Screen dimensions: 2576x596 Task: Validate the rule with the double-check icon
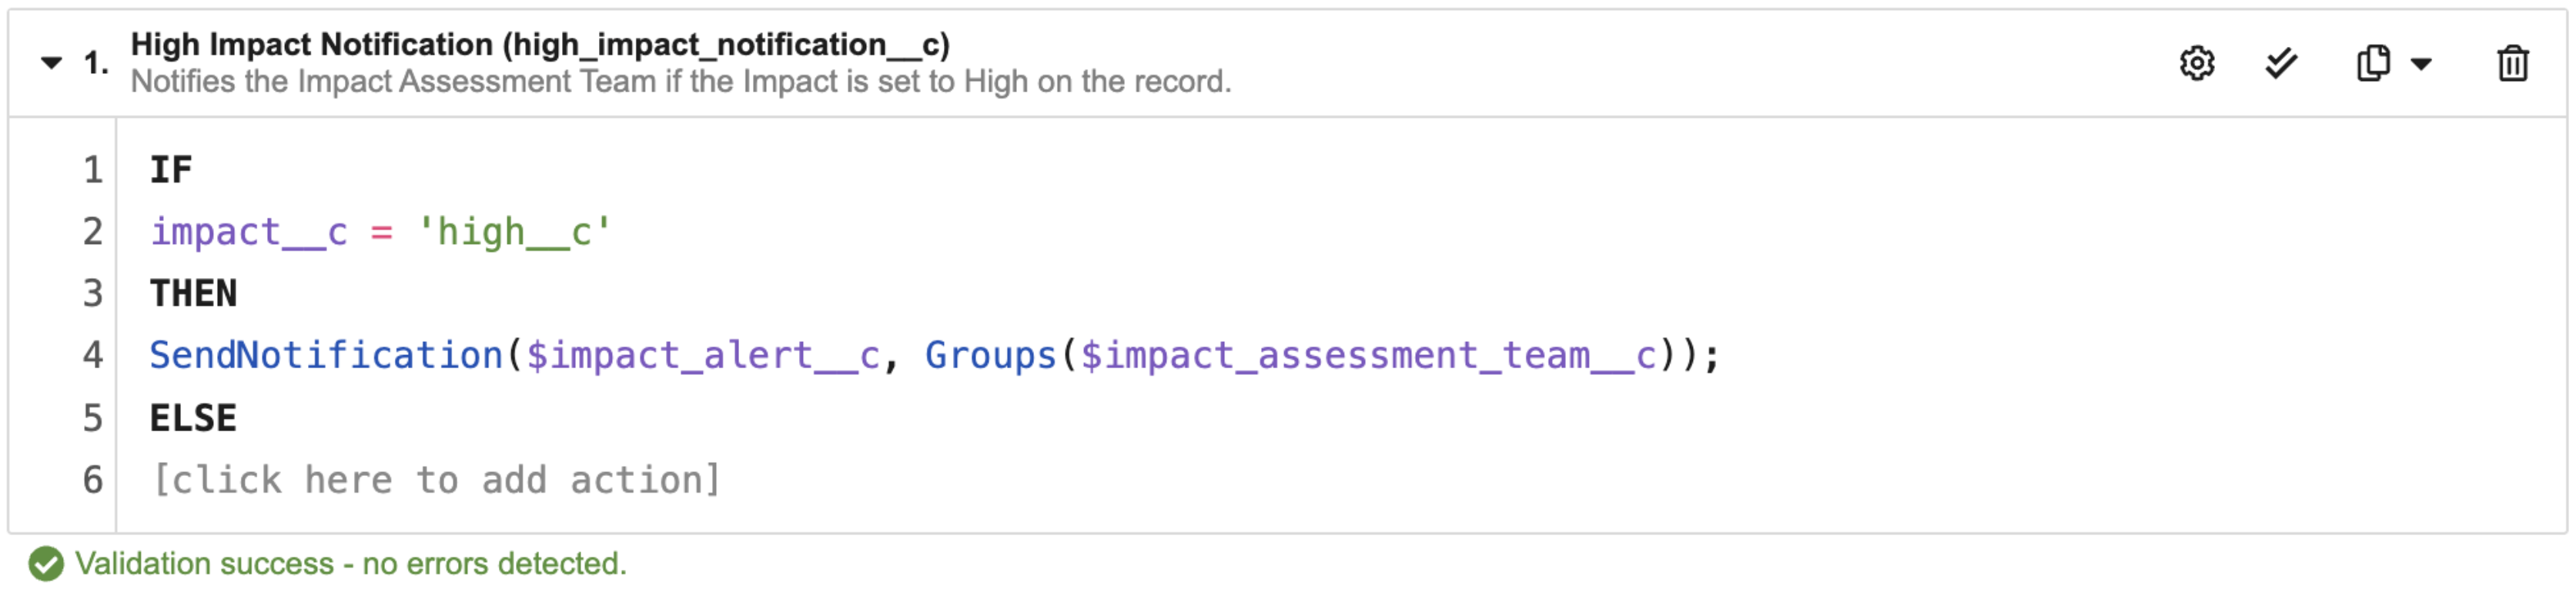coord(2281,63)
